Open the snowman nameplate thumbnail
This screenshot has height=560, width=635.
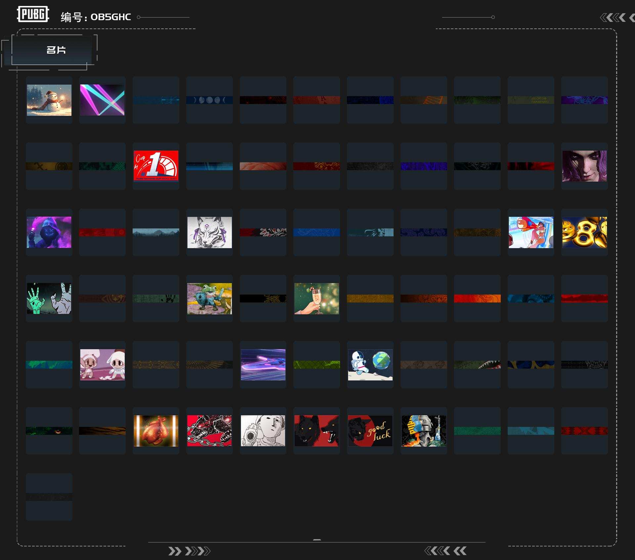[x=49, y=100]
